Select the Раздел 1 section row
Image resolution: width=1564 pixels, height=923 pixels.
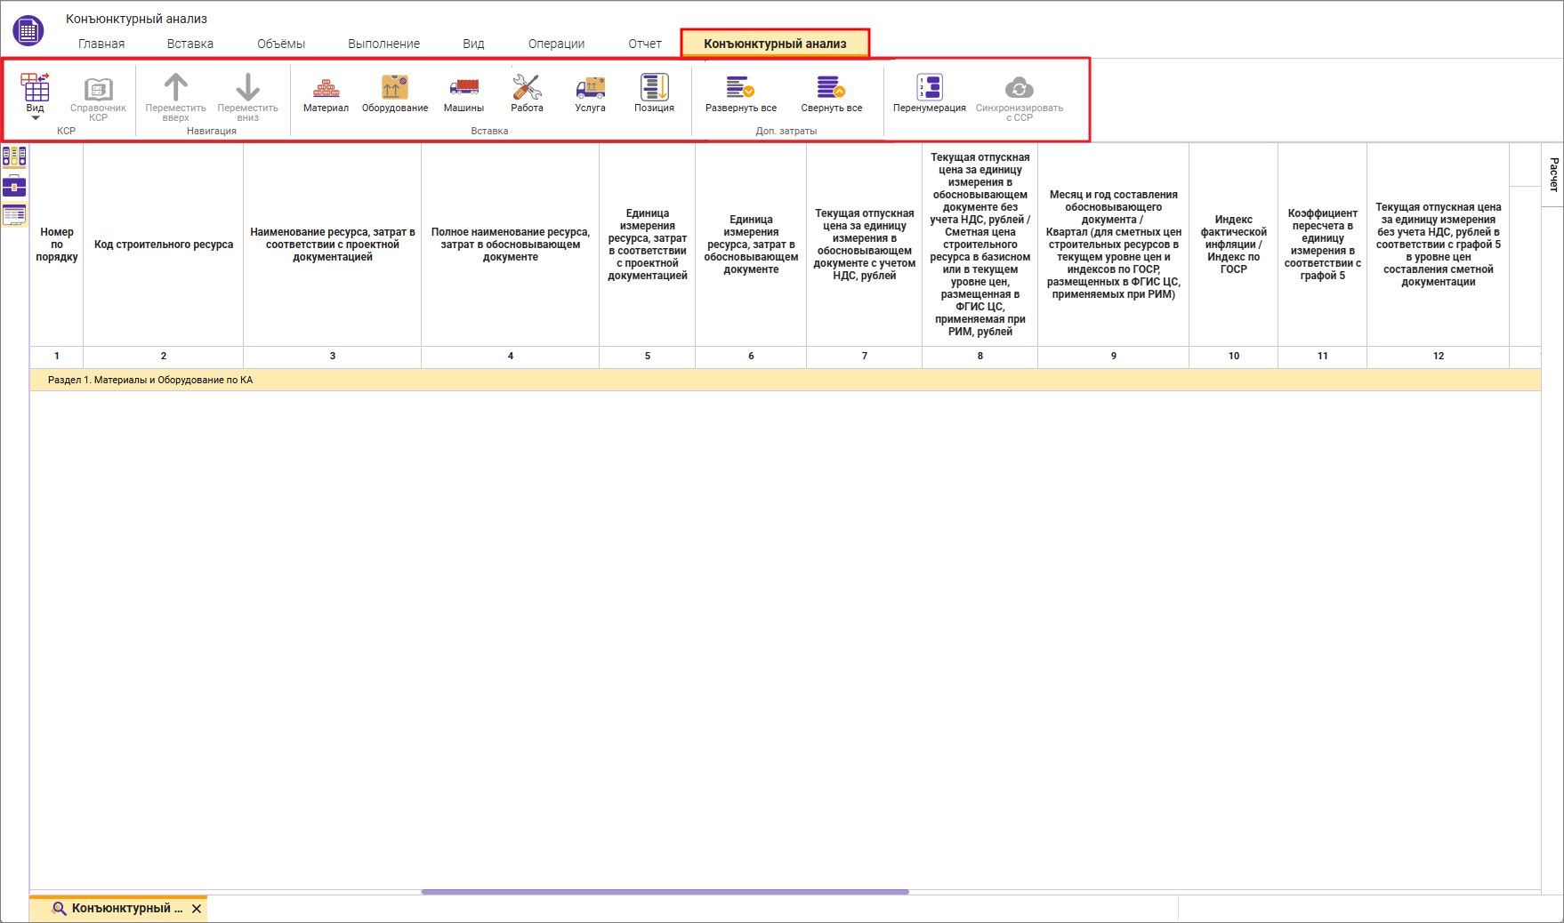pos(785,380)
